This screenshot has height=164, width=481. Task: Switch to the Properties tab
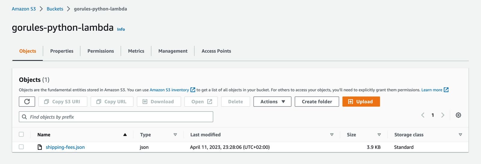62,51
